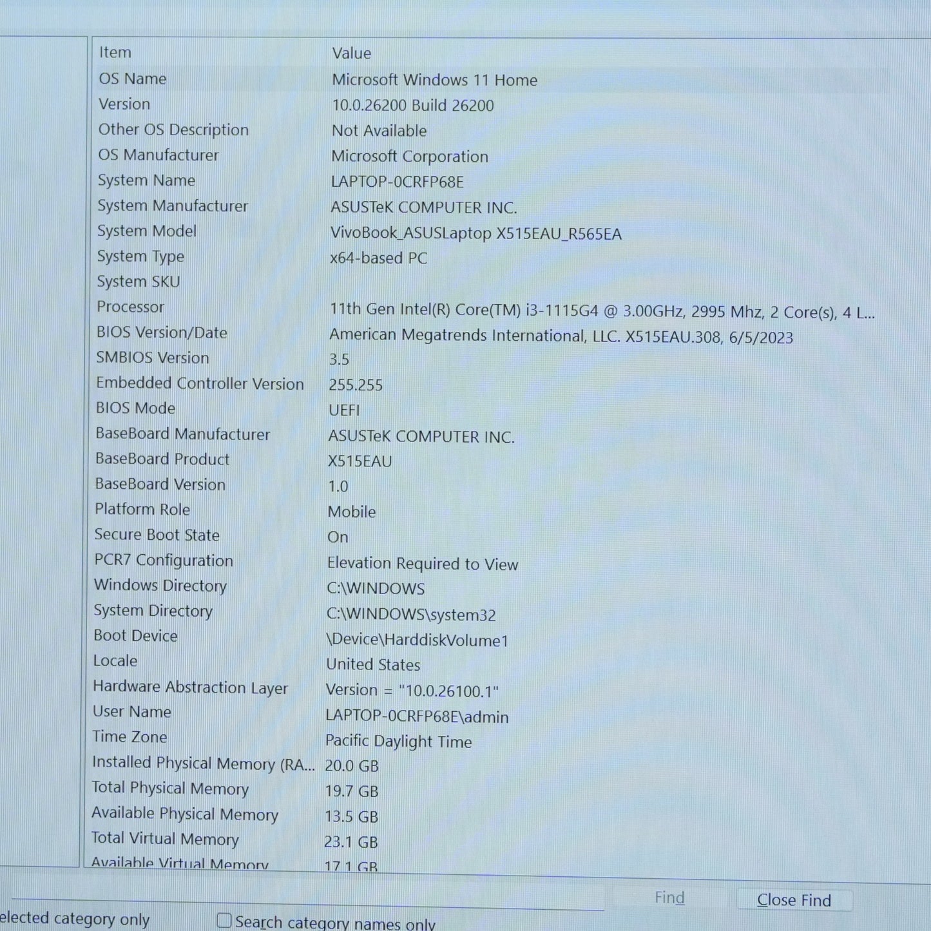Select the Installed Physical Memory row
931x931 pixels.
tap(204, 763)
